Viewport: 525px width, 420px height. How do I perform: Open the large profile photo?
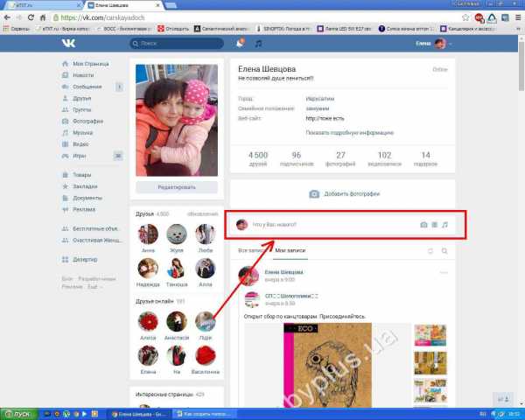[x=177, y=120]
